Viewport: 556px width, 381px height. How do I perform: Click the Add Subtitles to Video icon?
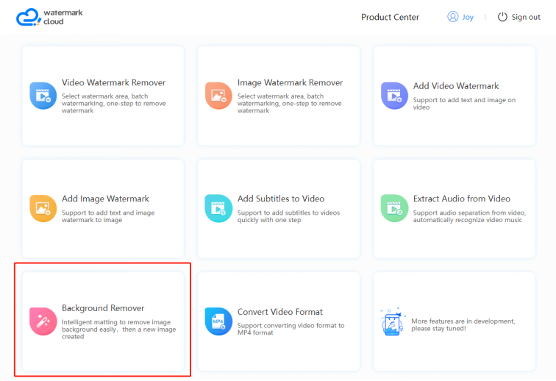pyautogui.click(x=218, y=209)
